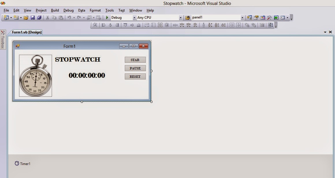Click the green arrow Start Page icon

tap(276, 18)
